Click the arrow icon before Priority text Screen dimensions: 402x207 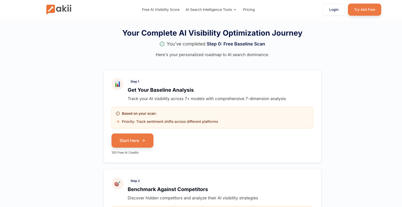pos(118,122)
